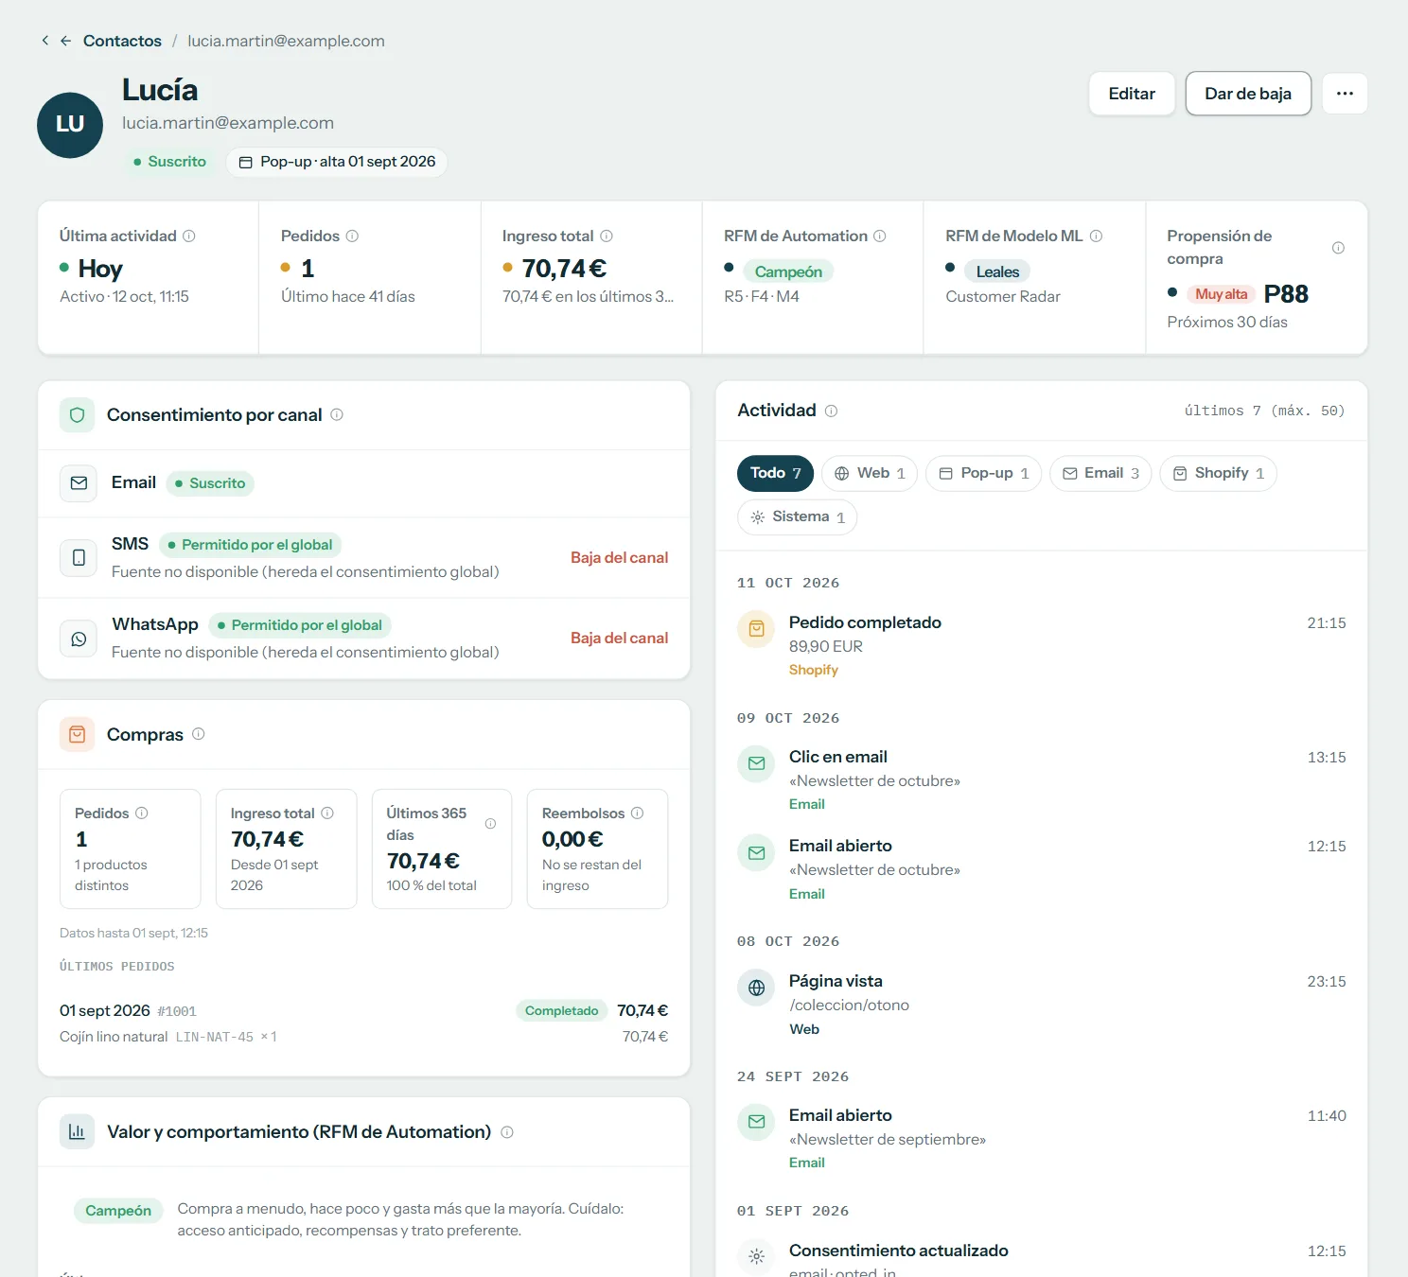
Task: Click info icon beside Valor y comportamiento heading
Action: tap(507, 1132)
